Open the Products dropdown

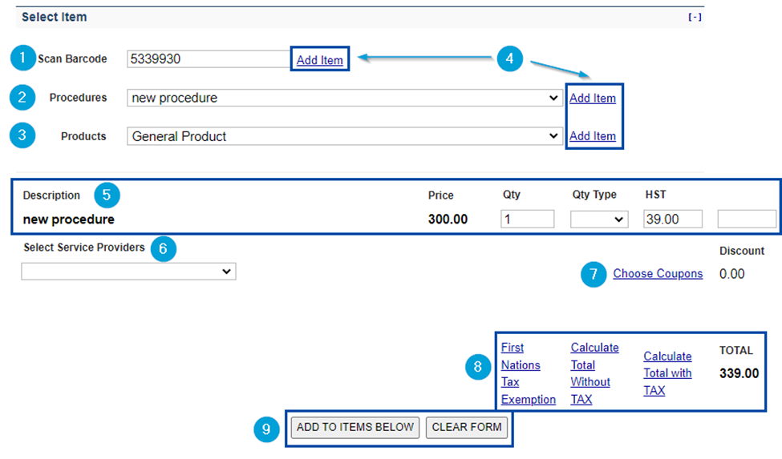coord(344,136)
